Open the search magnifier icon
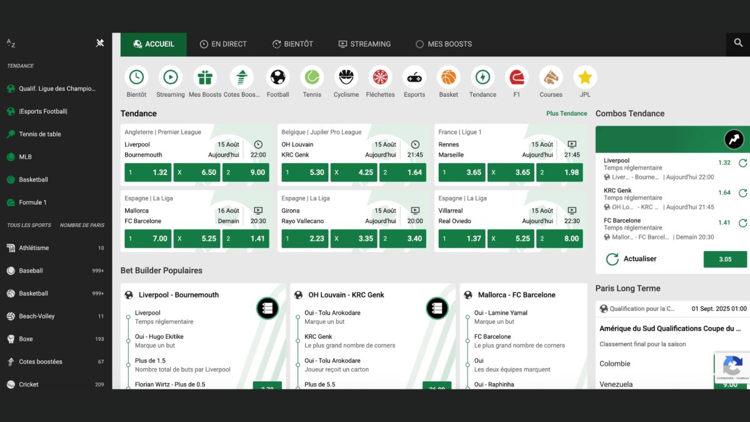The height and width of the screenshot is (422, 750). point(738,43)
